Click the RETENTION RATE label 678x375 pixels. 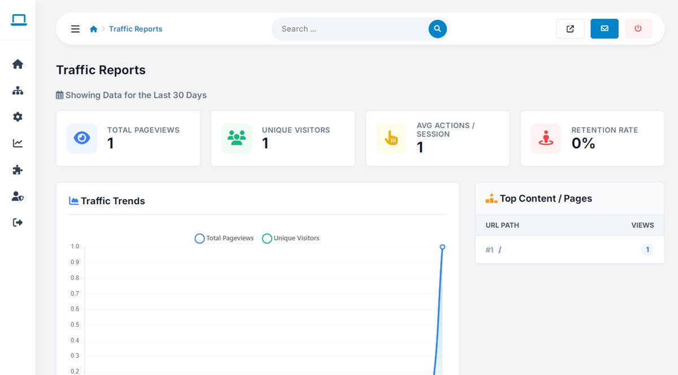(605, 130)
